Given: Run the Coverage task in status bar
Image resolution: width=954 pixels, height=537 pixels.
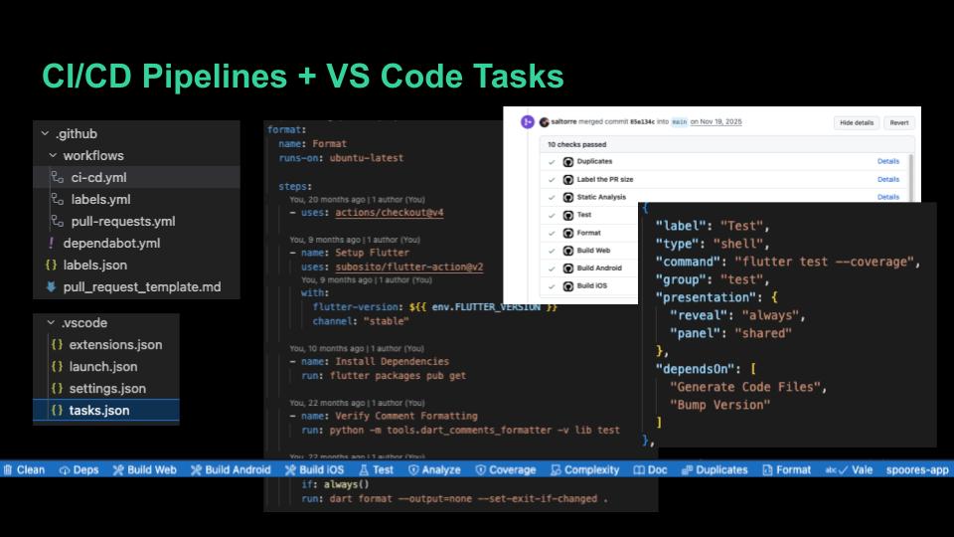Looking at the screenshot, I should coord(506,470).
